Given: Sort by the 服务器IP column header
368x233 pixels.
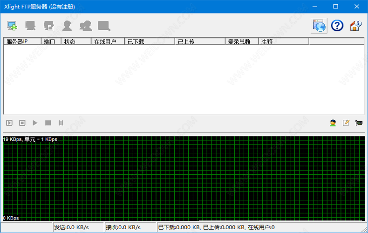Looking at the screenshot, I should pyautogui.click(x=22, y=41).
